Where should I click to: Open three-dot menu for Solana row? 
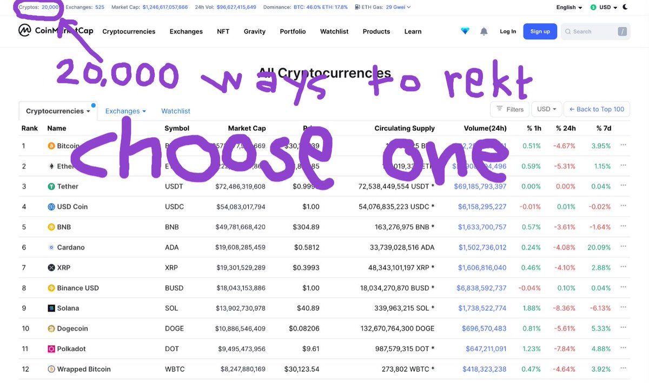coord(624,307)
